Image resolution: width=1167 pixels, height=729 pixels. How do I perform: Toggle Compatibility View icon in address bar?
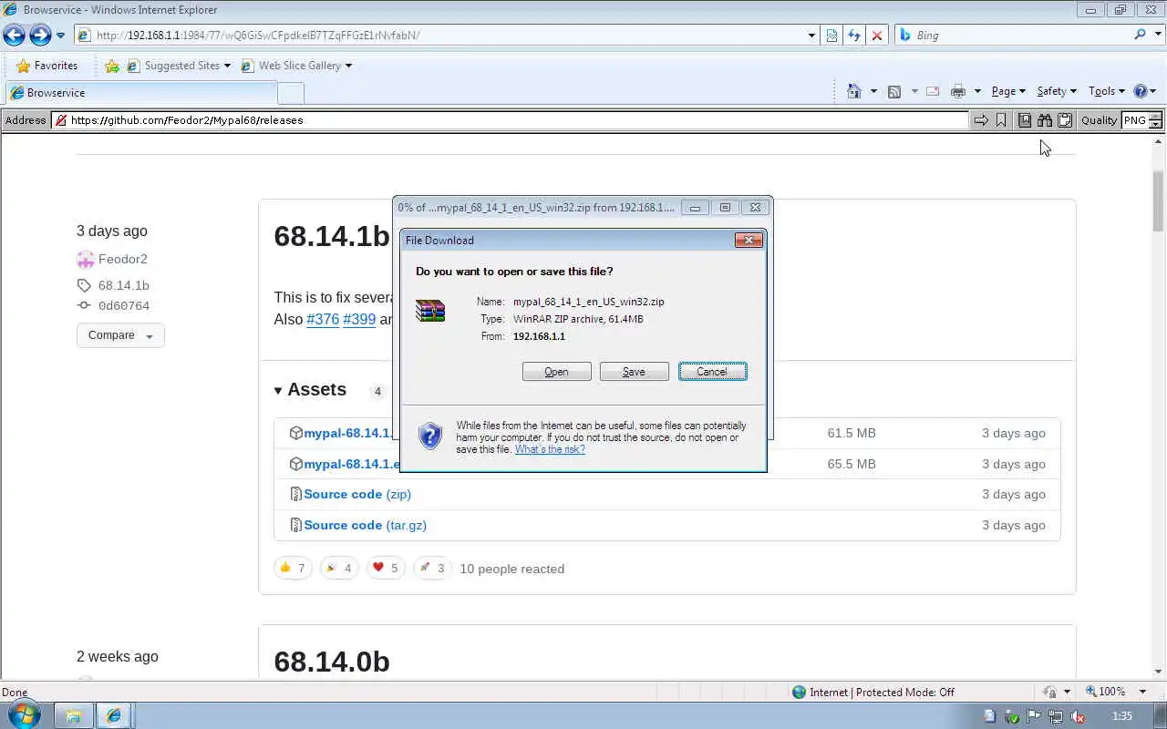point(831,36)
